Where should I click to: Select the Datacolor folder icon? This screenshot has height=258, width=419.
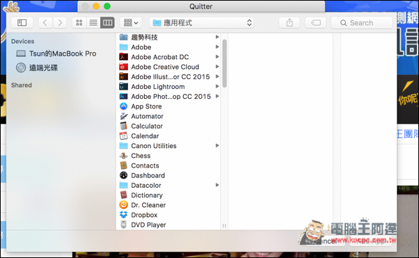point(123,185)
